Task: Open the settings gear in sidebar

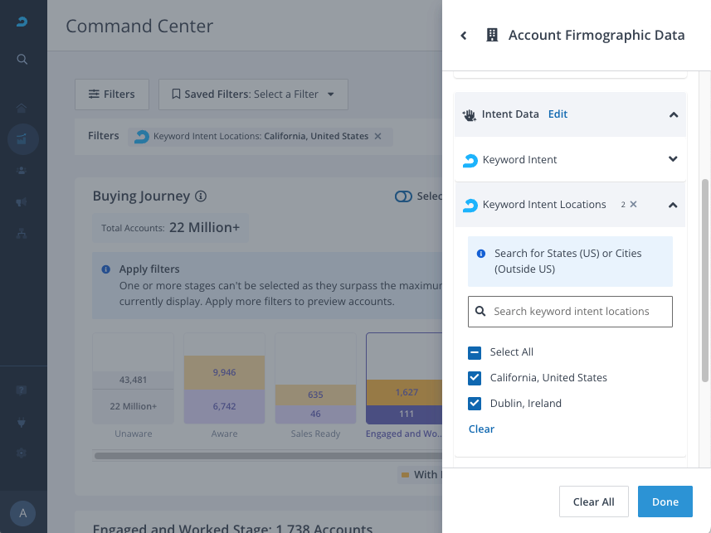Action: point(22,453)
